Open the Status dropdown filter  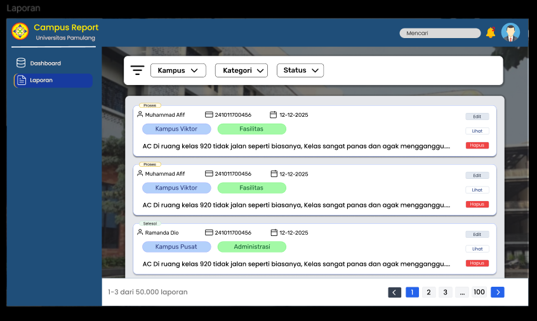click(300, 70)
